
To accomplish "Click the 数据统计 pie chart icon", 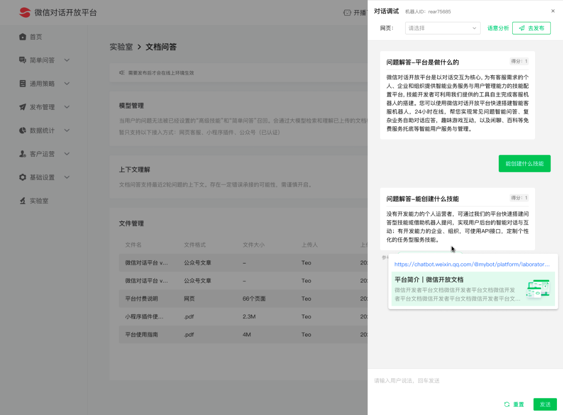I will tap(22, 130).
